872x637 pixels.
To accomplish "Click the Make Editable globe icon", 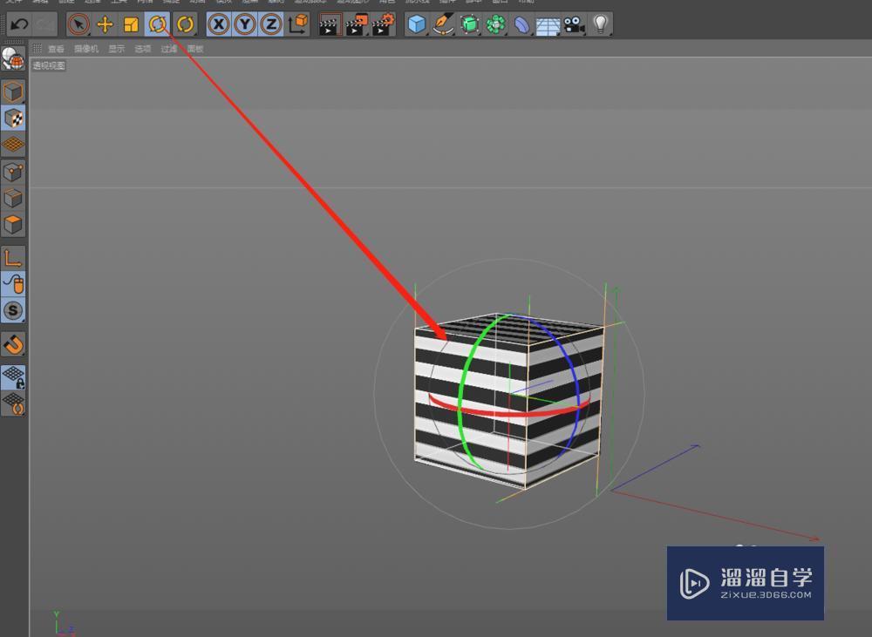I will (x=13, y=59).
